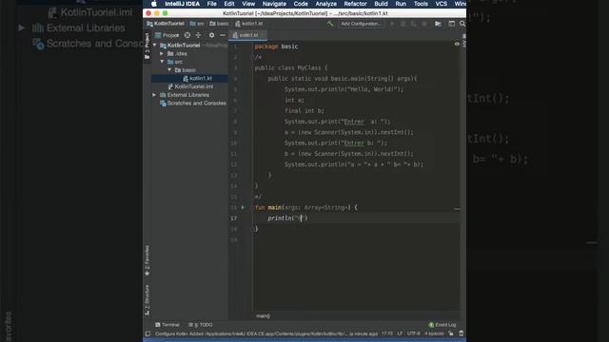
Task: Click the Stop icon in the toolbar
Action: (424, 24)
